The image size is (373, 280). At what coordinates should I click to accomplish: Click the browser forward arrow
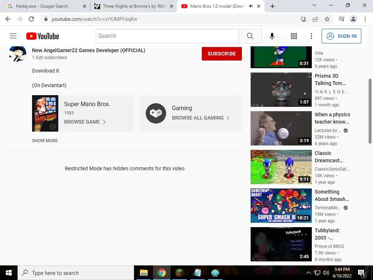click(20, 19)
